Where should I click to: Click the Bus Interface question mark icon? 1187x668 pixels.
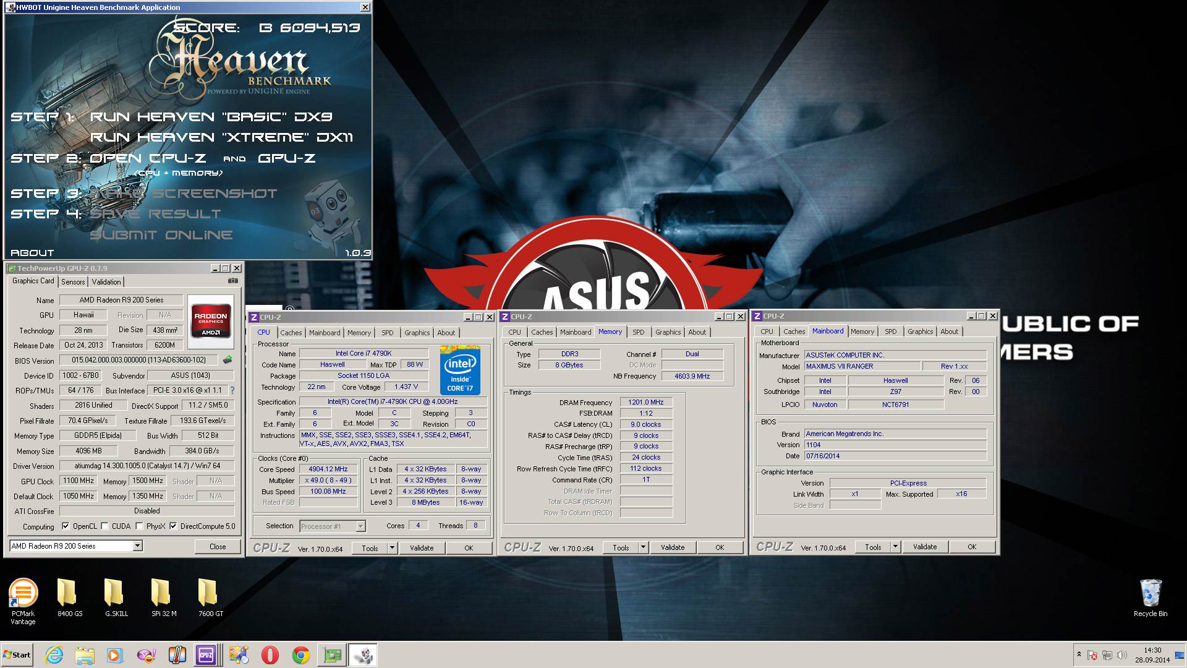(x=232, y=390)
